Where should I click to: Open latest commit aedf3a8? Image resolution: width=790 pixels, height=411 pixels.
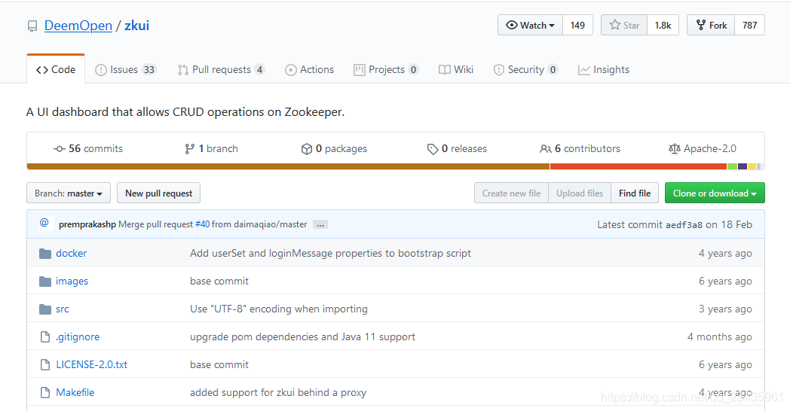click(x=684, y=225)
